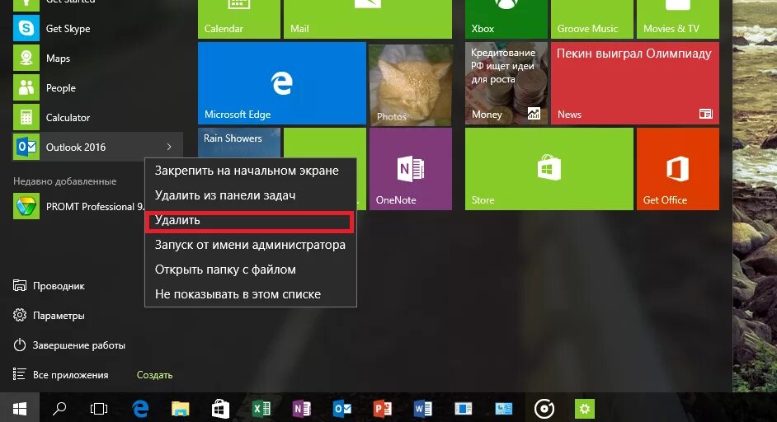Viewport: 777px width, 422px height.
Task: Open the Store tile
Action: 549,169
